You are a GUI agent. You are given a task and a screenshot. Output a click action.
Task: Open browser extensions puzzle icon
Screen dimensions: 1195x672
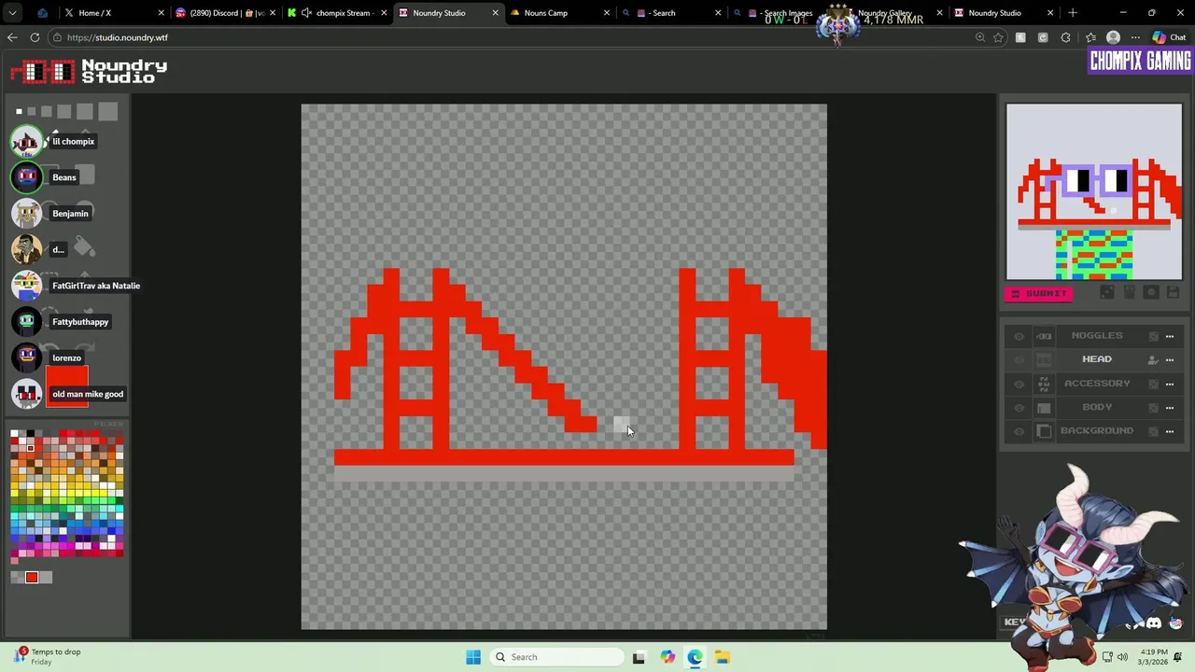(1065, 37)
